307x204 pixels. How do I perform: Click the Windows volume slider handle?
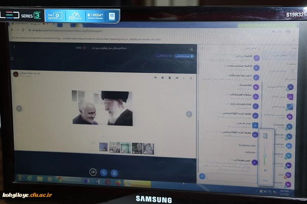(x=265, y=156)
